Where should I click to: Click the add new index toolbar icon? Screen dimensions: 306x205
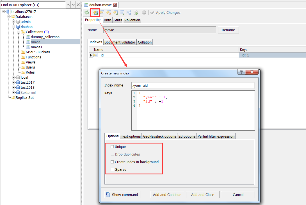coord(95,12)
